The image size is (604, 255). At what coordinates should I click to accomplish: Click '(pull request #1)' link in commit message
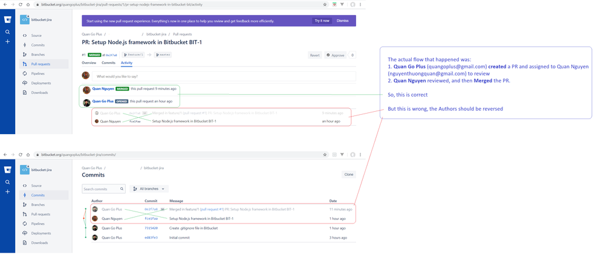click(x=212, y=209)
